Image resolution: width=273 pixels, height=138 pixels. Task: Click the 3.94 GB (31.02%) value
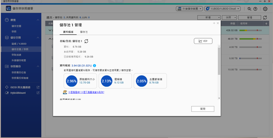click(82, 66)
